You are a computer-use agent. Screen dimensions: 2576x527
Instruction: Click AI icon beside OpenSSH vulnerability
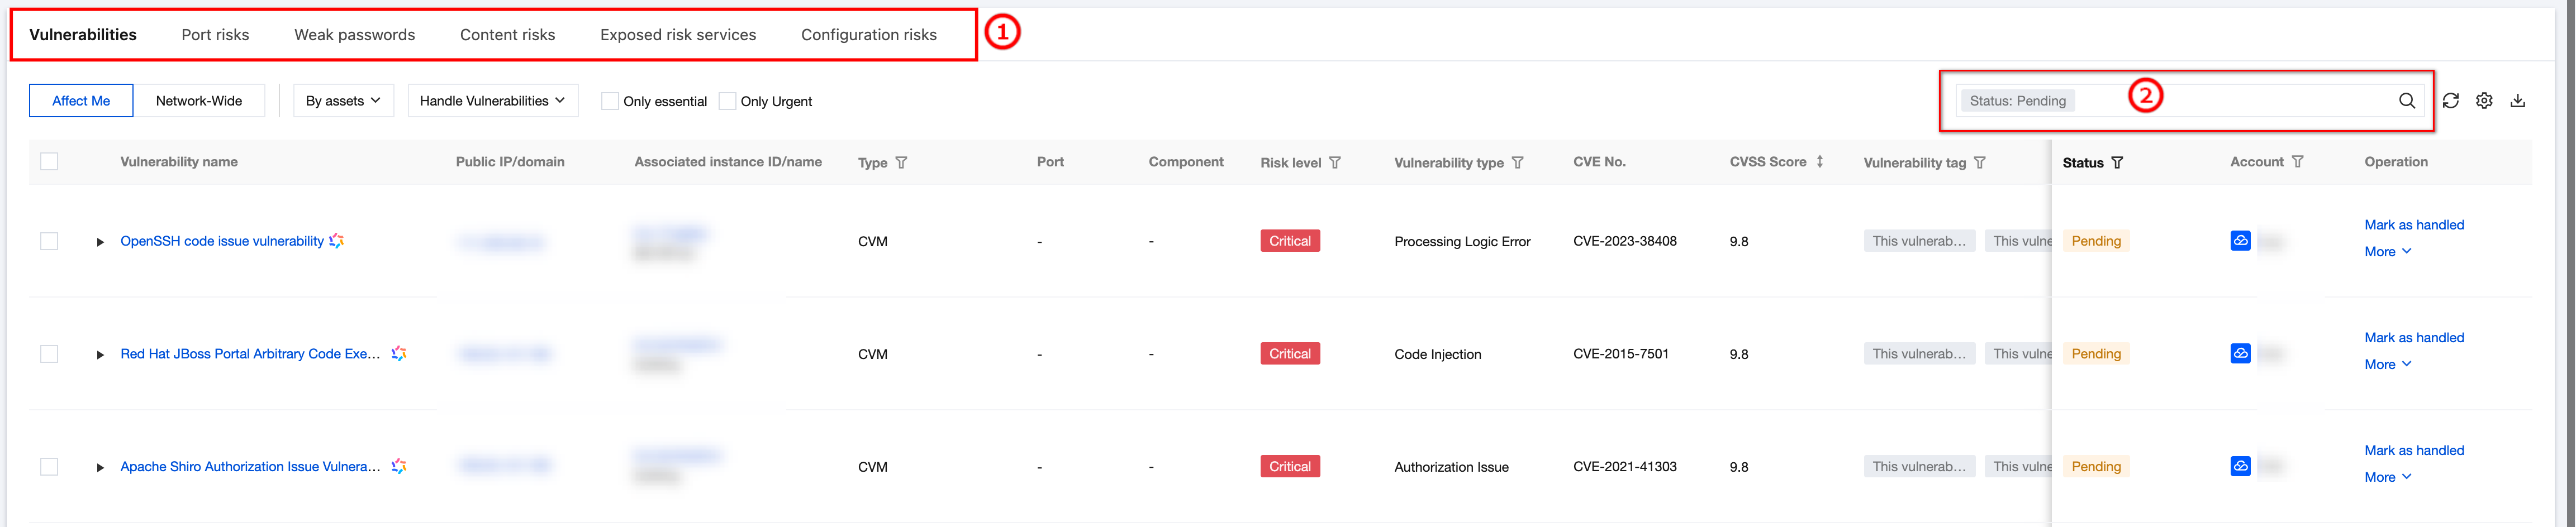click(x=337, y=241)
